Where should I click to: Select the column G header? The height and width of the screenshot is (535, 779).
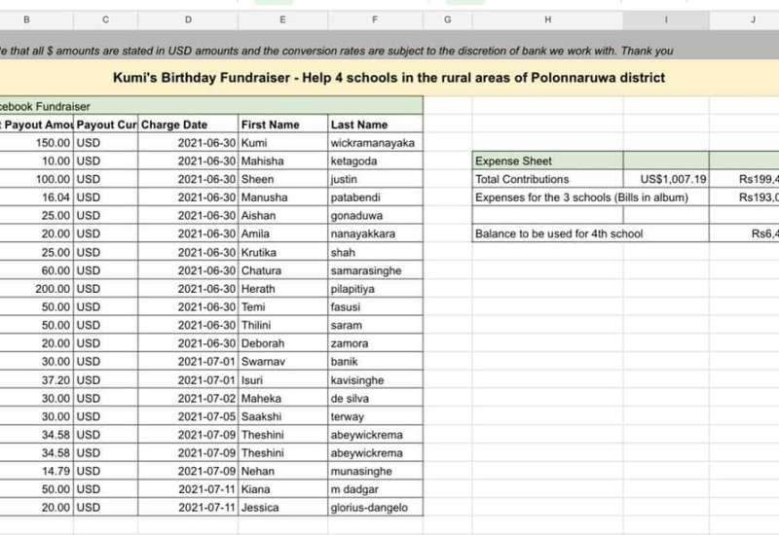pos(447,19)
